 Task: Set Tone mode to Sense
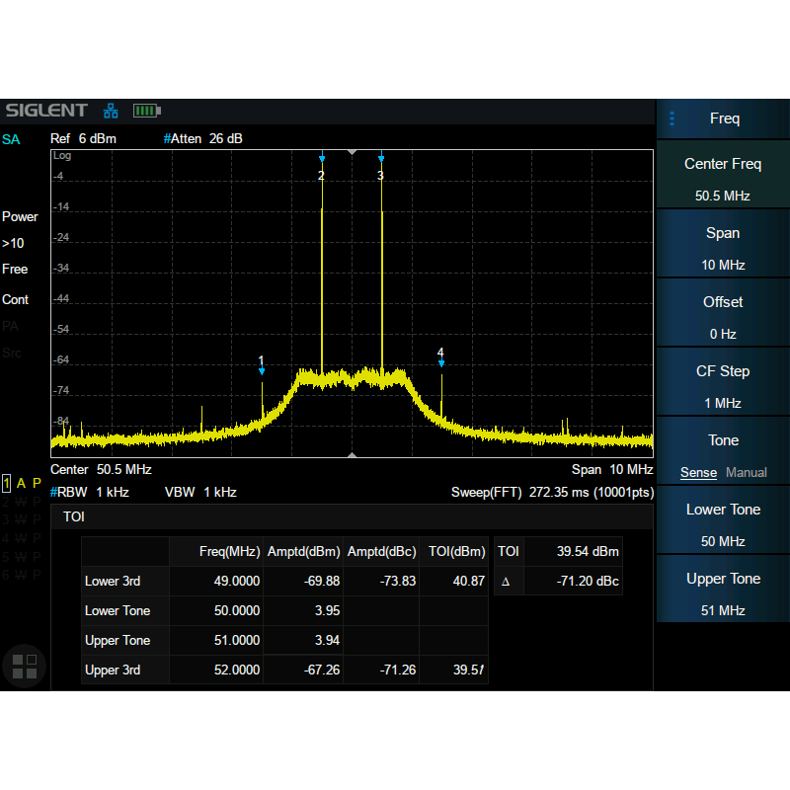698,472
